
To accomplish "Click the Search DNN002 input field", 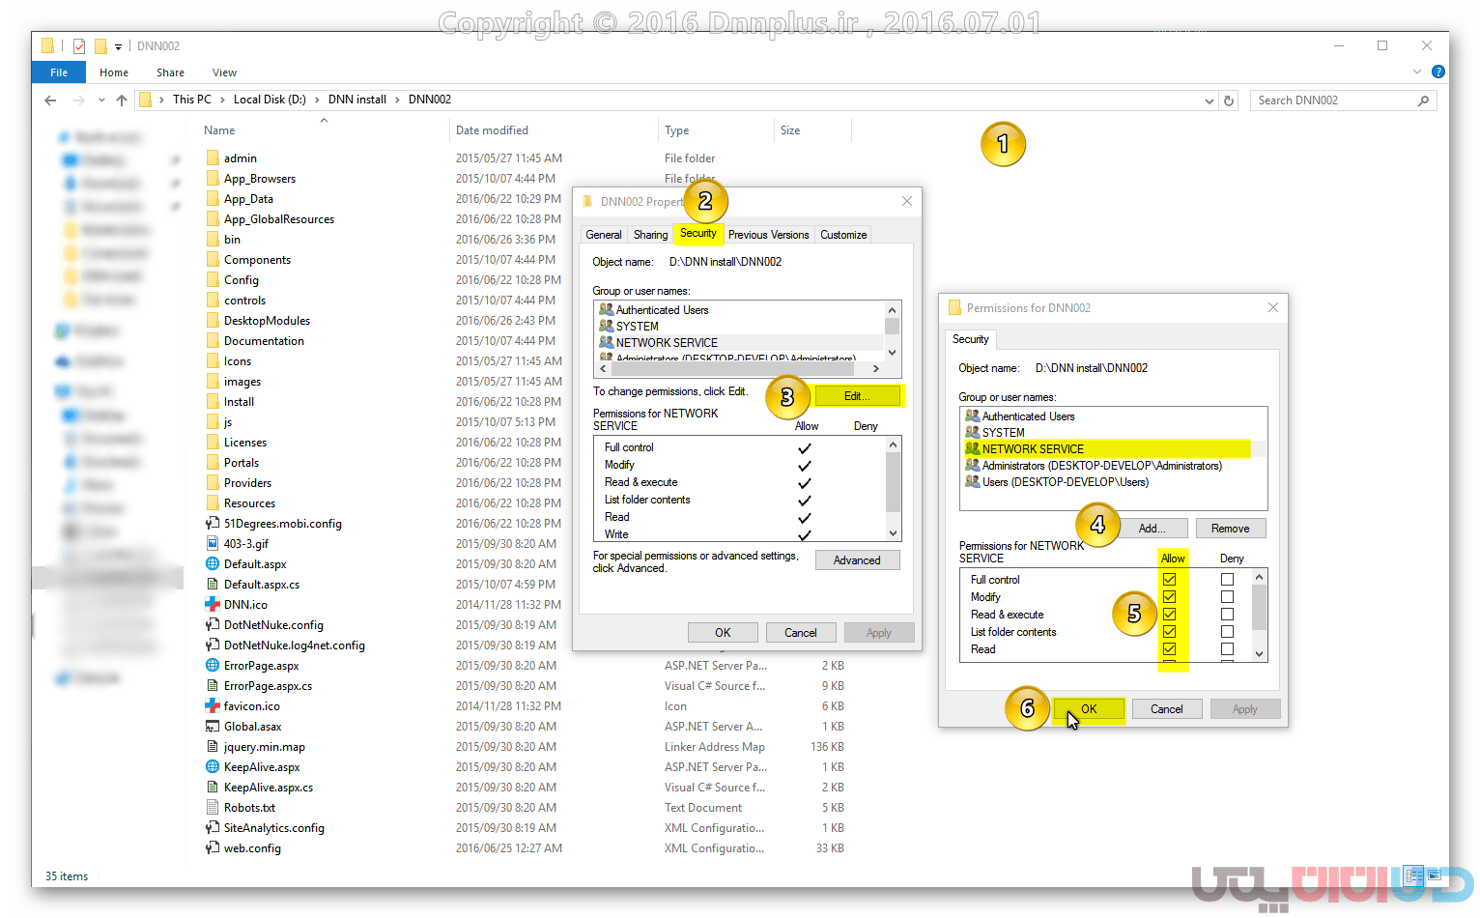I will pyautogui.click(x=1333, y=100).
